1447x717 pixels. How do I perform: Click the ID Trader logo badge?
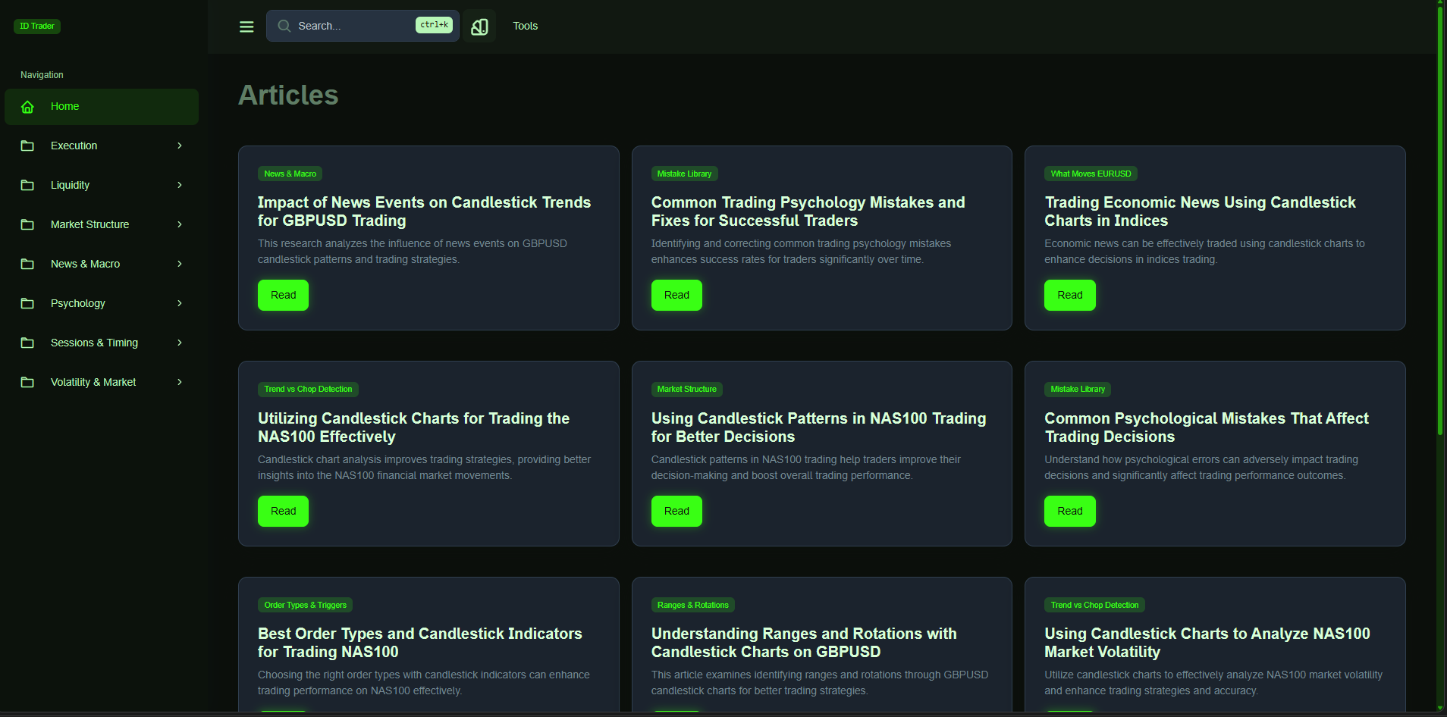click(x=37, y=26)
